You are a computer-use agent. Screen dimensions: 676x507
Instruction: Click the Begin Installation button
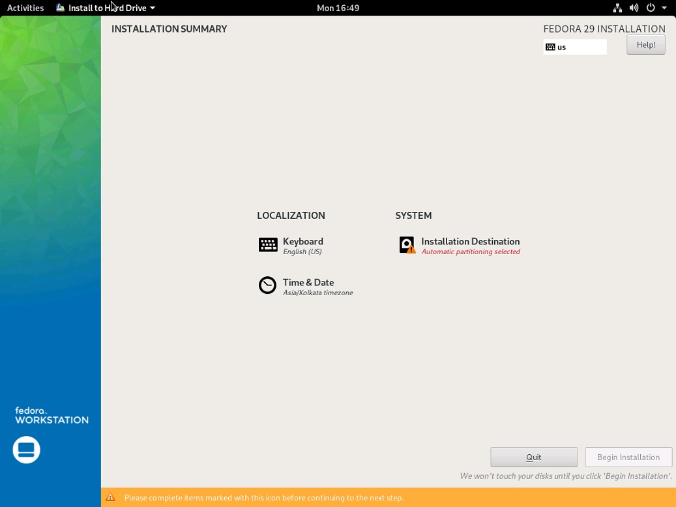[628, 457]
